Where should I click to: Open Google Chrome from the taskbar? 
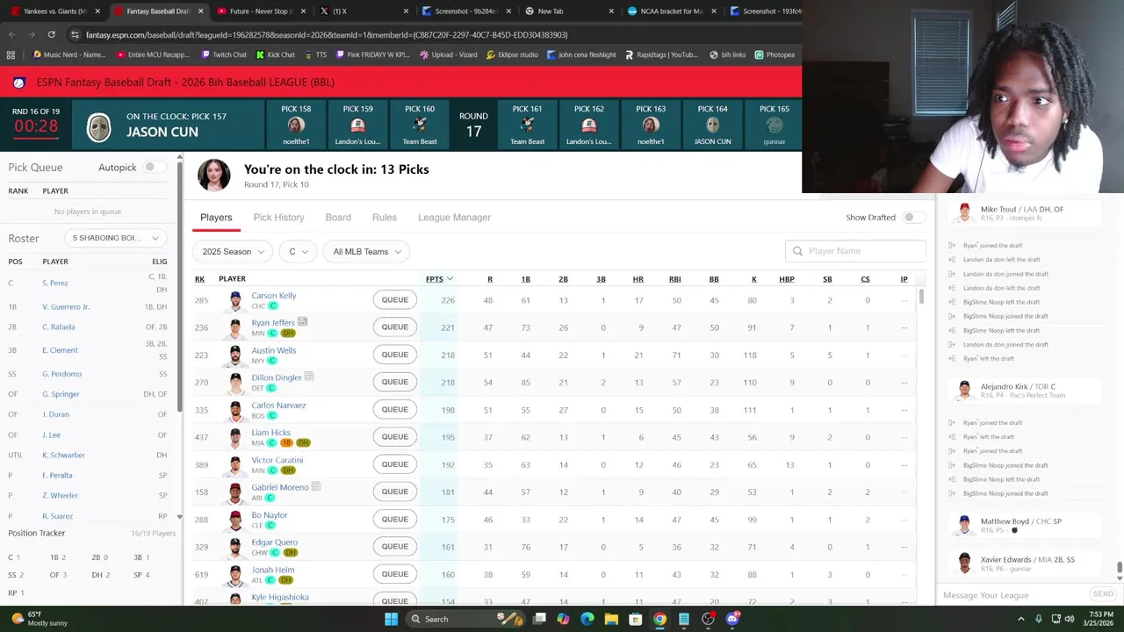659,619
